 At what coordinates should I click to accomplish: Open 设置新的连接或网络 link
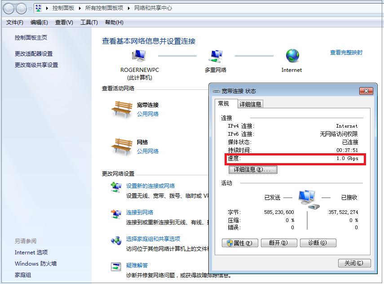coord(150,186)
